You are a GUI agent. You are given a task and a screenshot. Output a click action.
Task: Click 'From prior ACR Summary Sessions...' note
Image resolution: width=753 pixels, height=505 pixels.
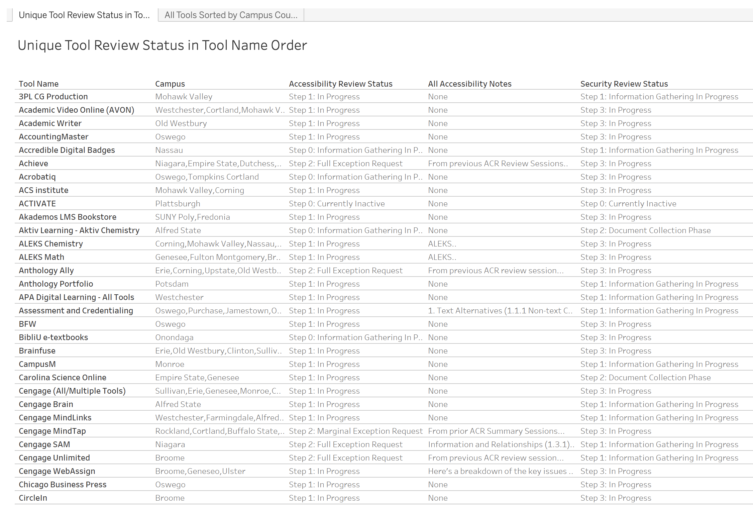pos(496,431)
